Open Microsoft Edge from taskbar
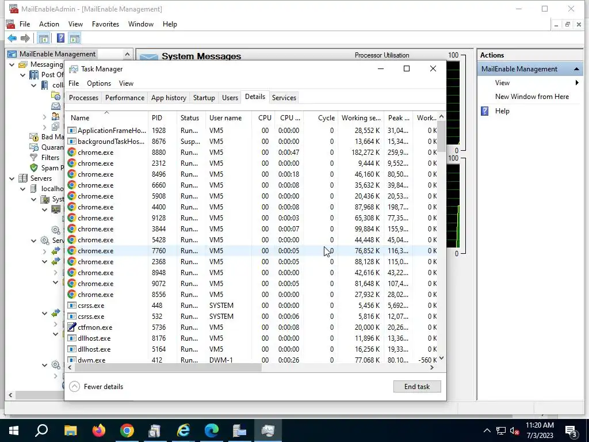This screenshot has height=442, width=589. point(212,430)
